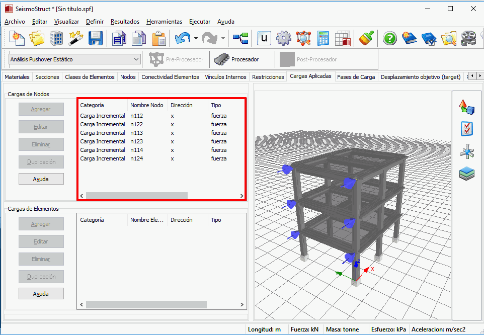Image resolution: width=484 pixels, height=335 pixels.
Task: Click the layers stack icon beside 3D view
Action: (466, 174)
